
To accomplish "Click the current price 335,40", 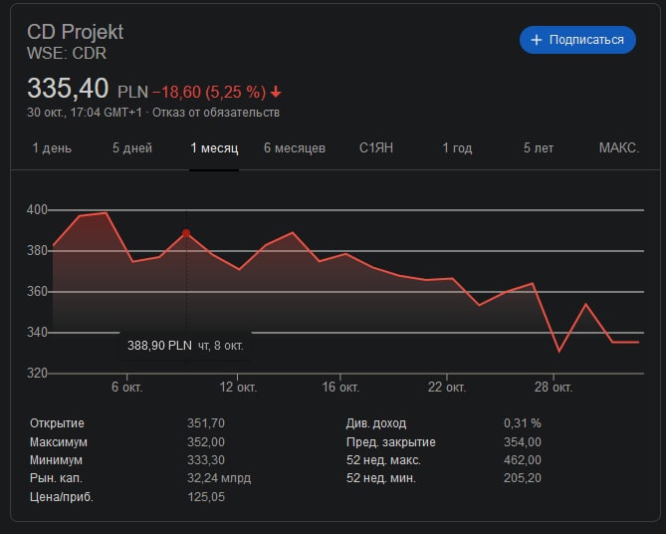I will (x=68, y=89).
